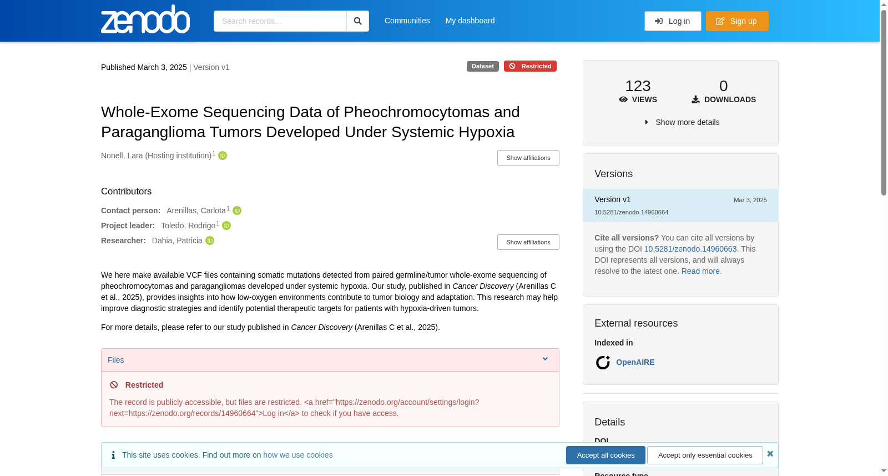Accept all cookies

tap(606, 455)
